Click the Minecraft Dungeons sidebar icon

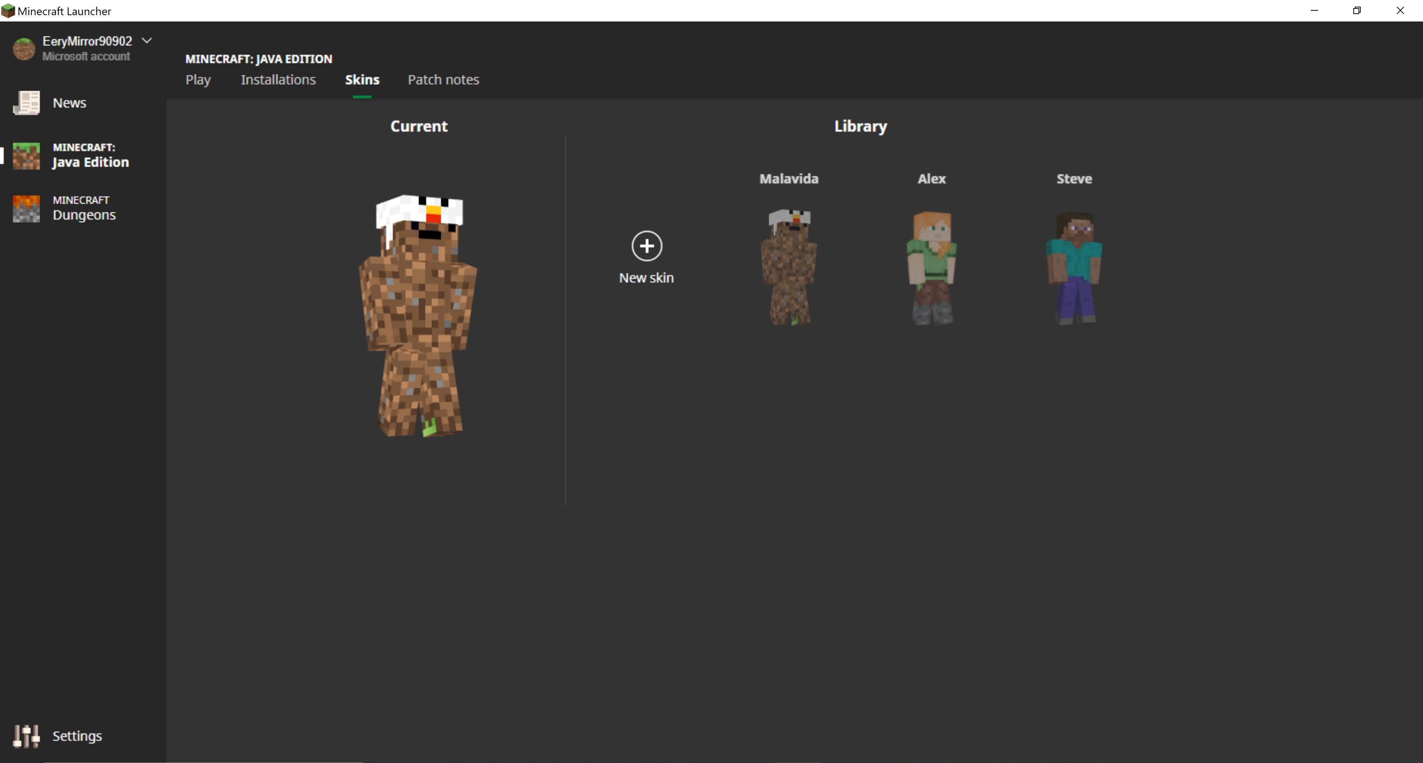[26, 207]
